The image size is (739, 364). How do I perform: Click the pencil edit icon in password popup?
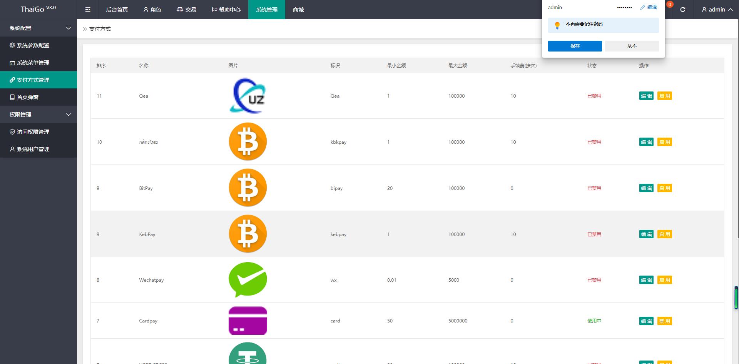click(x=642, y=7)
